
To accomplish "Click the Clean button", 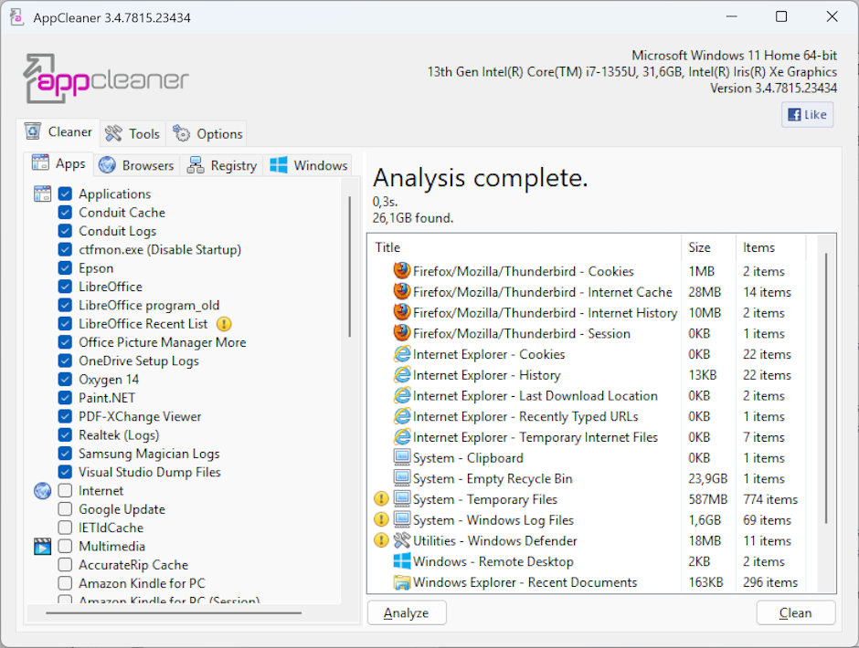I will pyautogui.click(x=795, y=612).
